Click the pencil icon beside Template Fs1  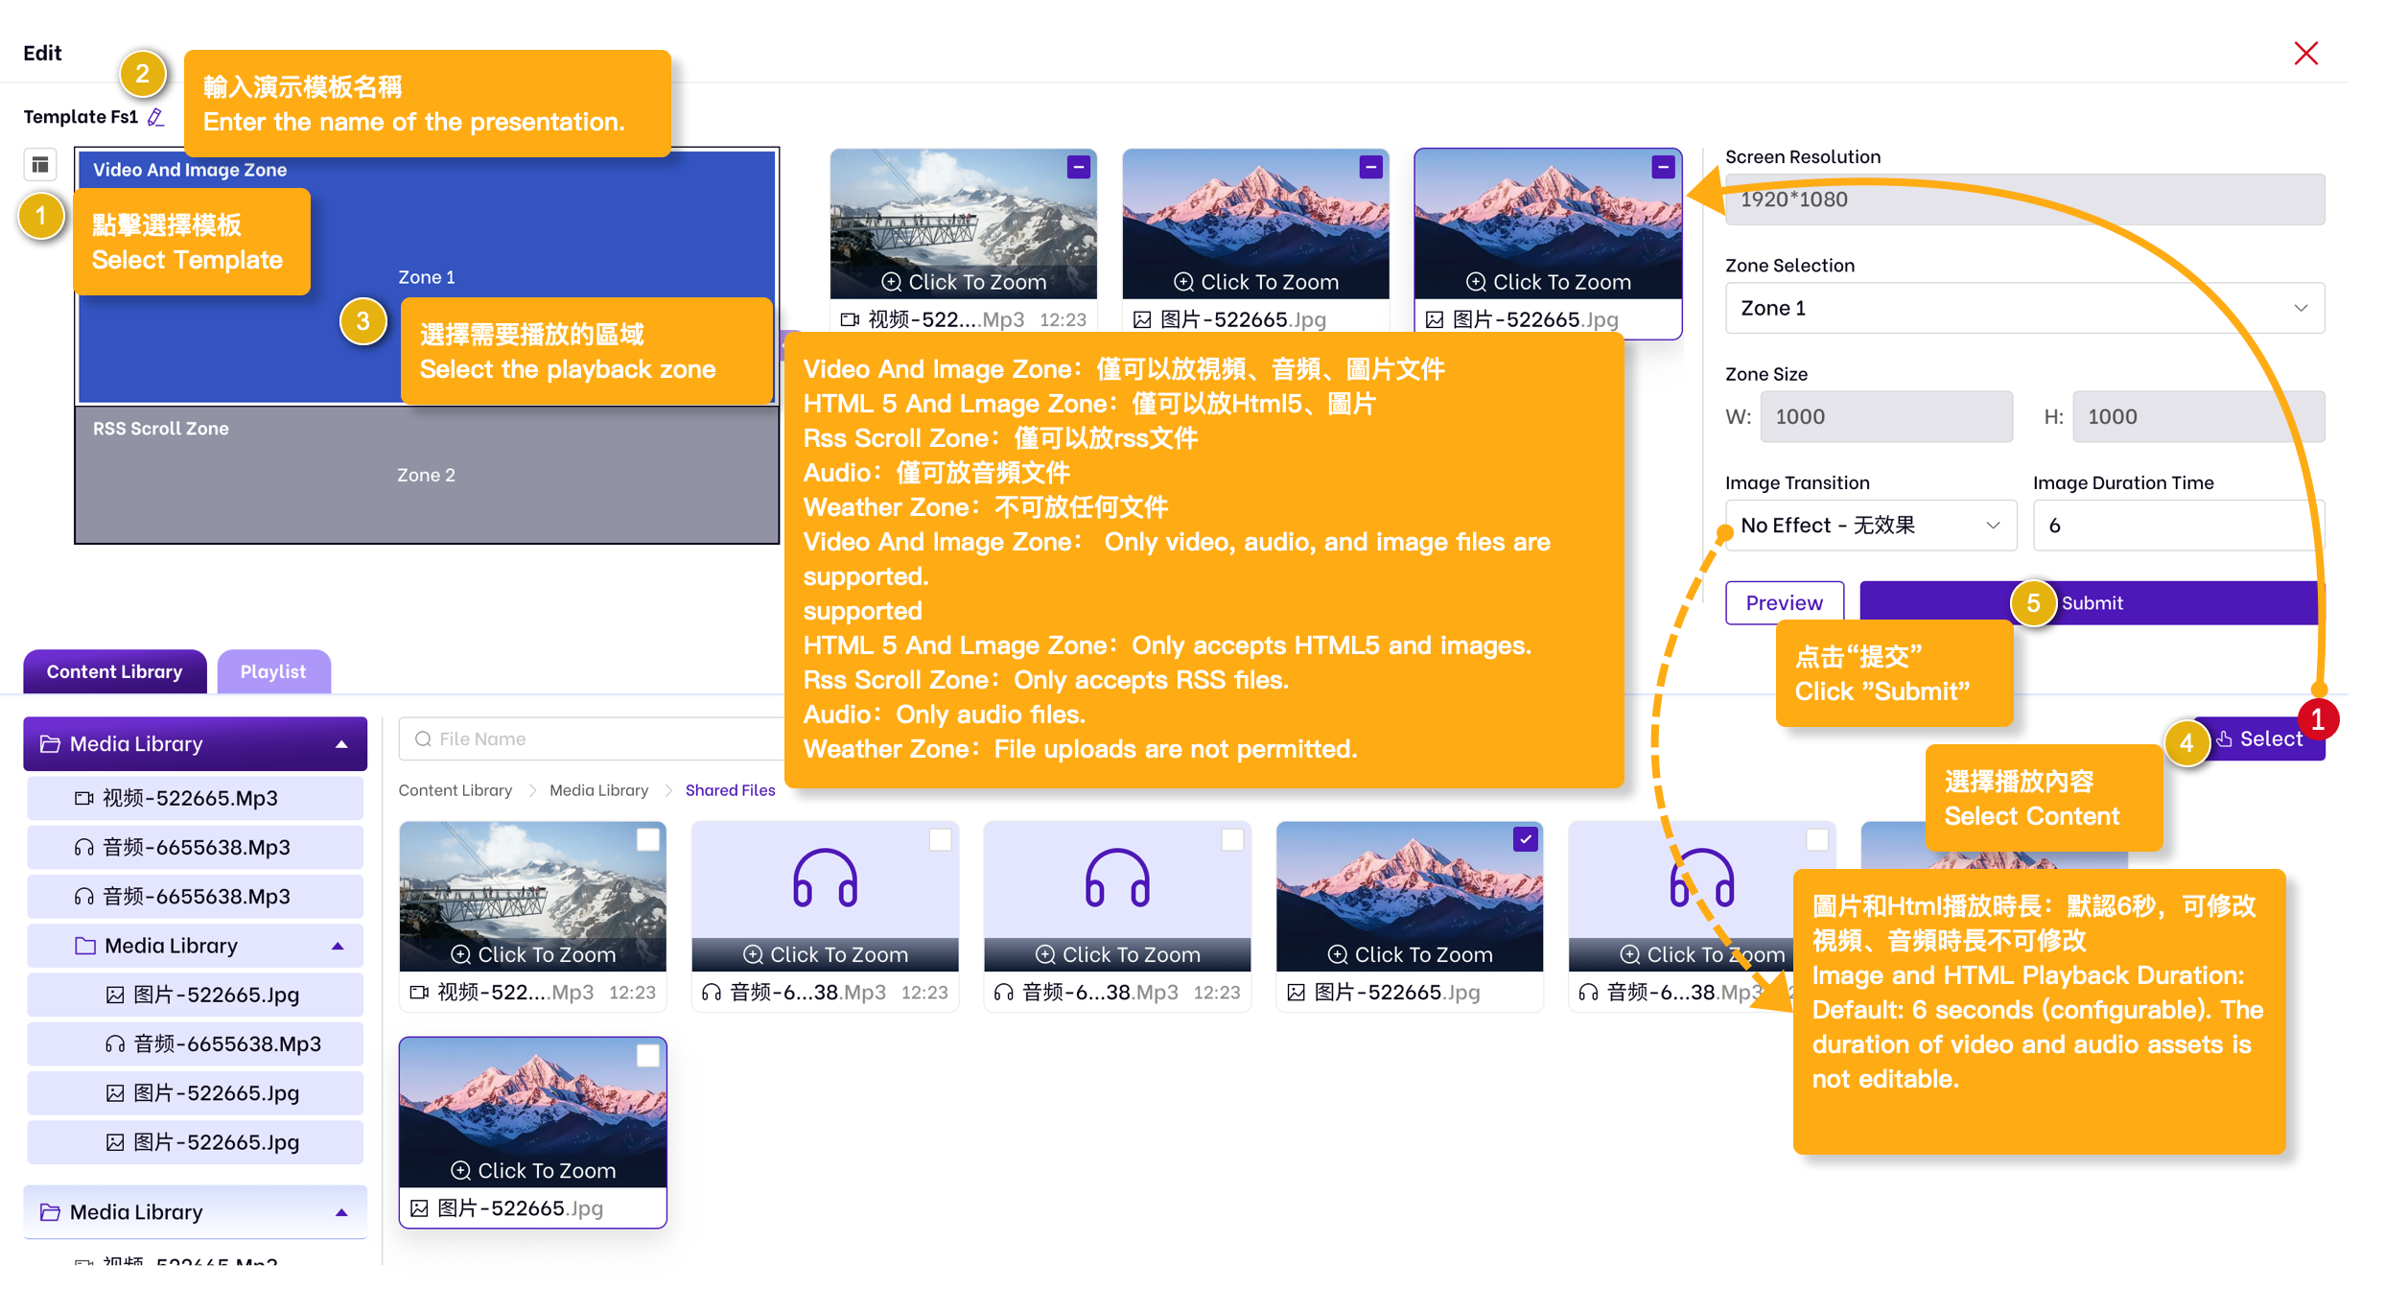pos(156,117)
